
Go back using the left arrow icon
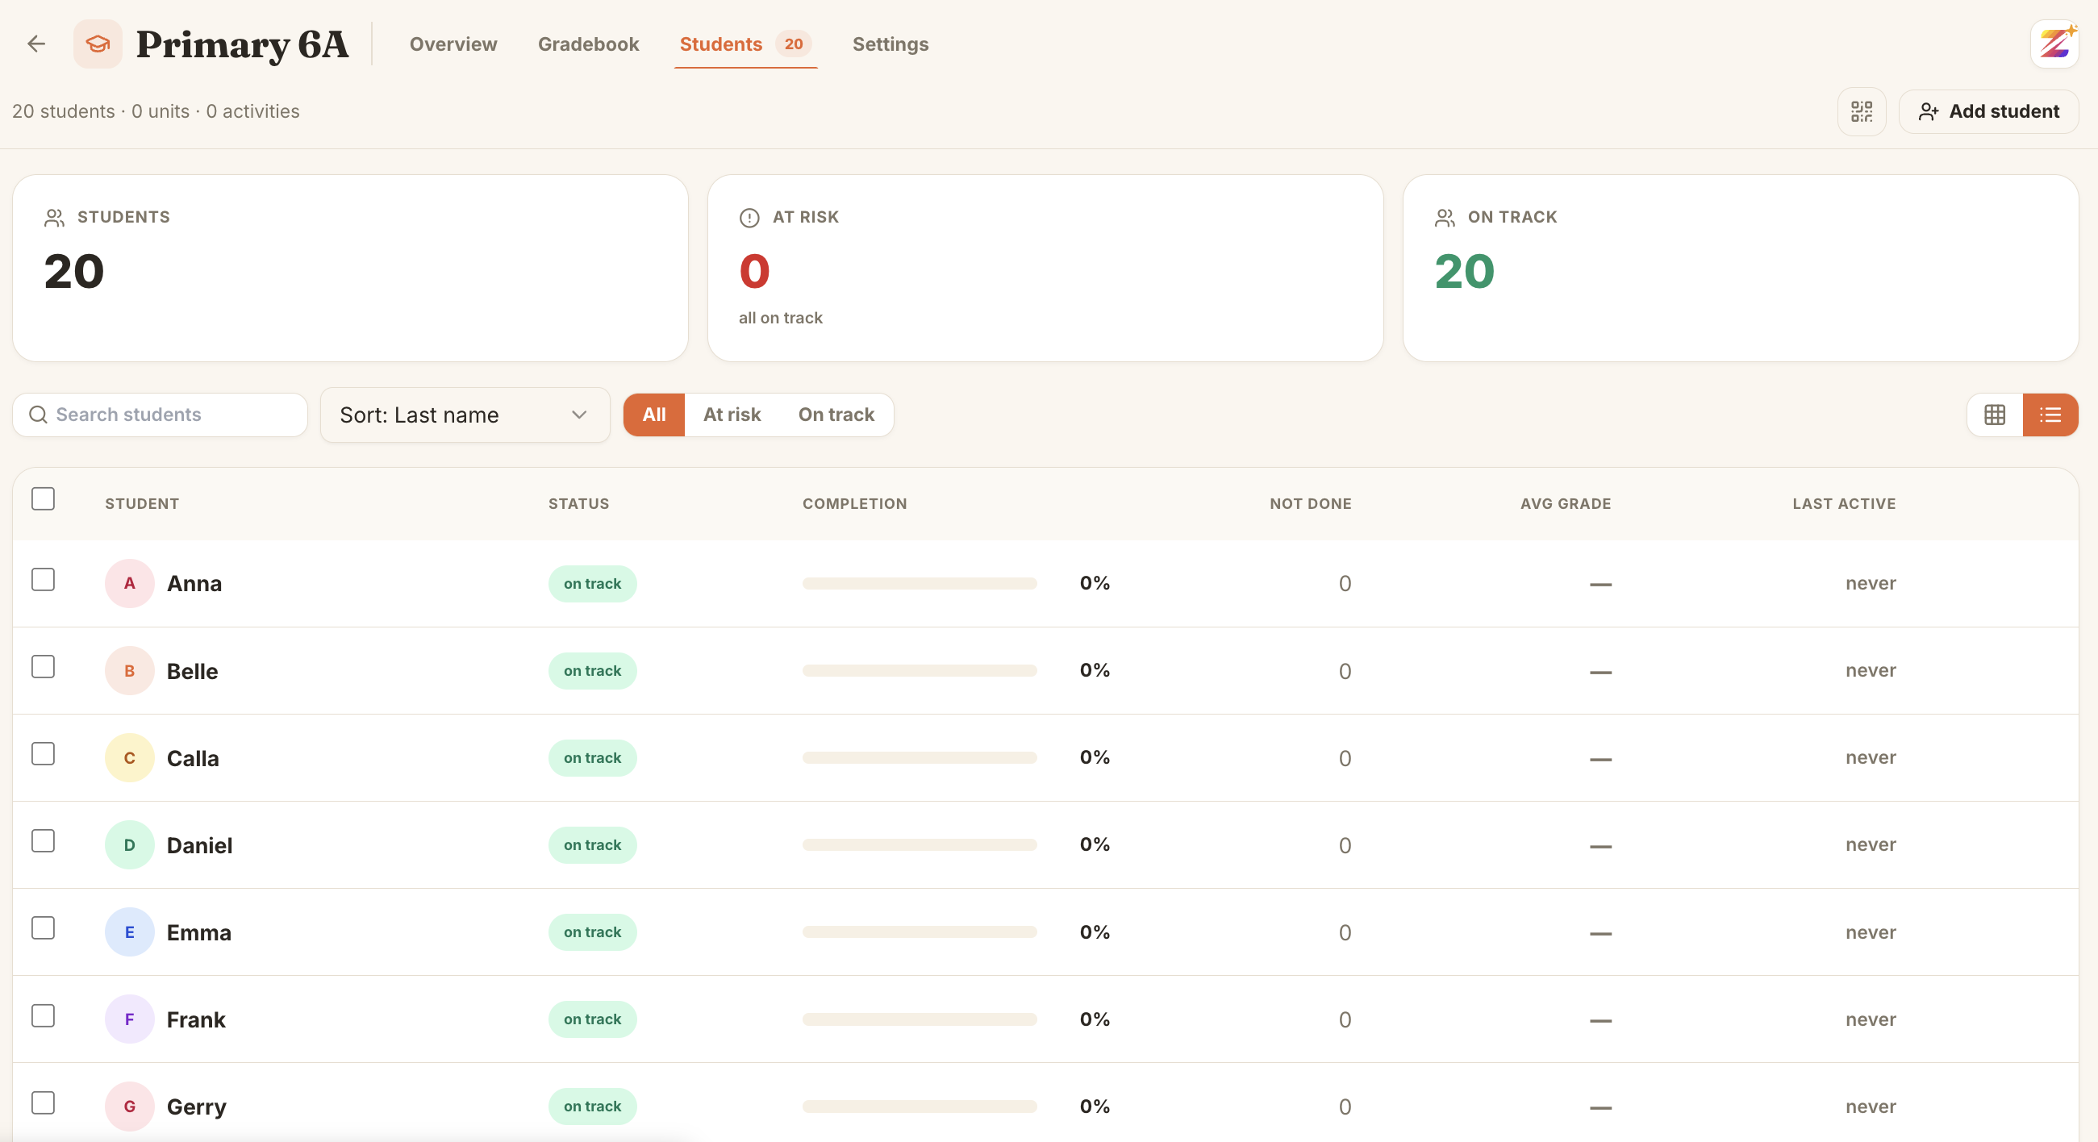[35, 44]
